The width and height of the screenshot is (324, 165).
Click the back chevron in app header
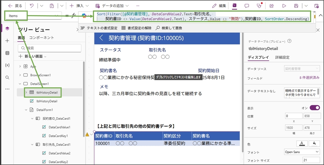pos(101,38)
